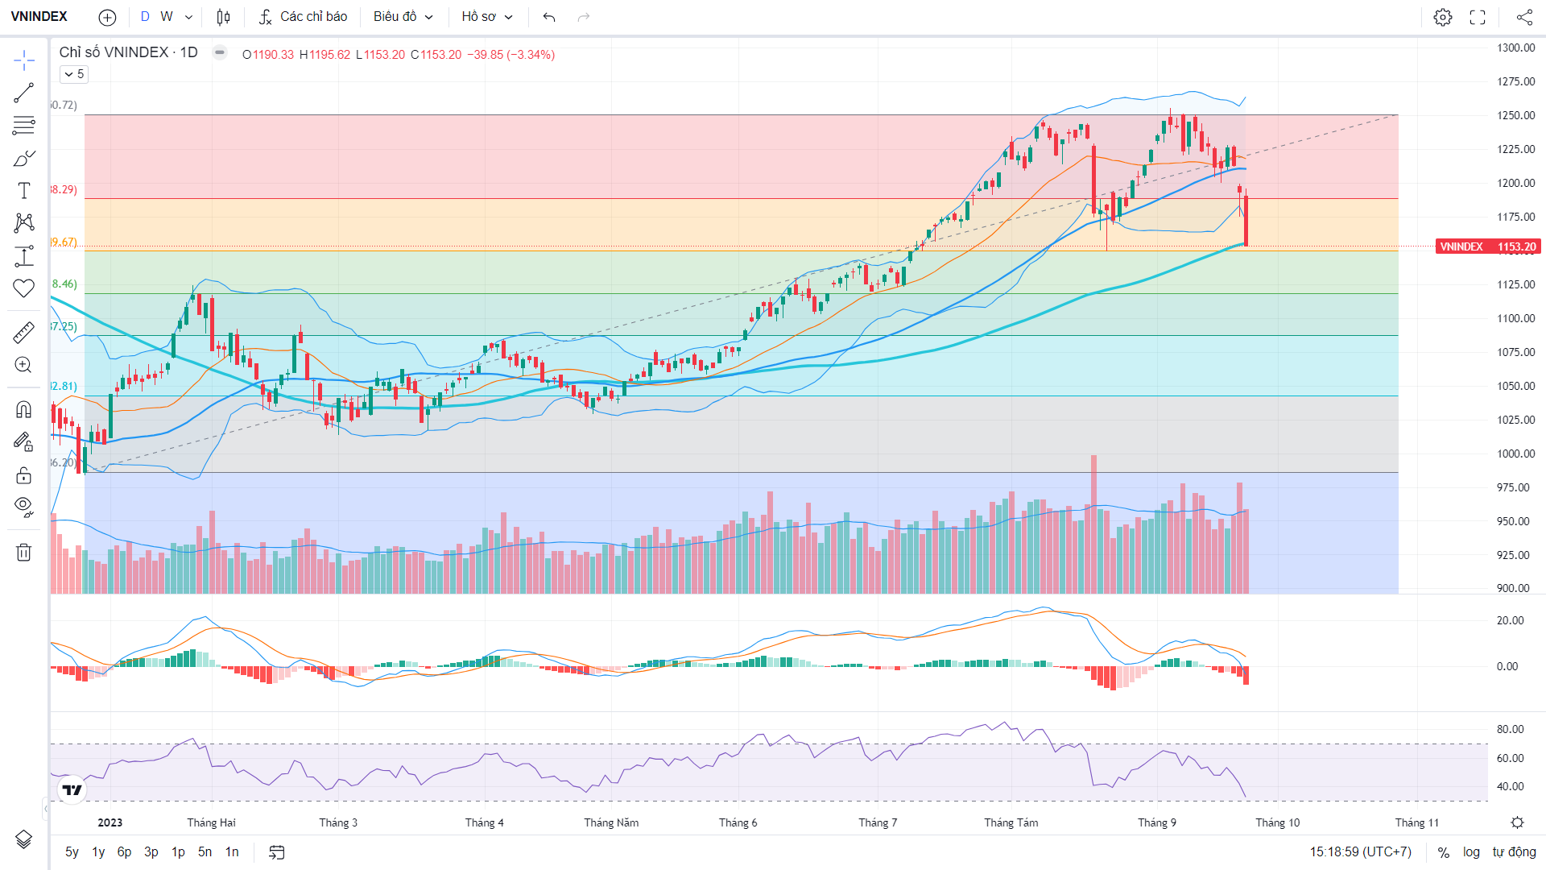Image resolution: width=1546 pixels, height=870 pixels.
Task: Expand the indicator legend showing 5
Action: tap(73, 74)
